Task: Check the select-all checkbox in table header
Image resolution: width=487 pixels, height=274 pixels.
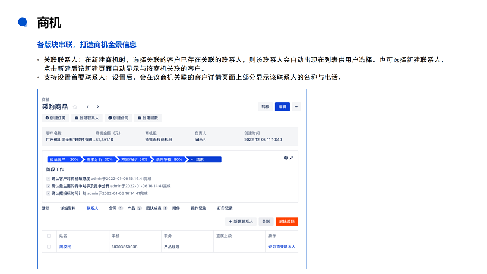Action: click(x=49, y=236)
